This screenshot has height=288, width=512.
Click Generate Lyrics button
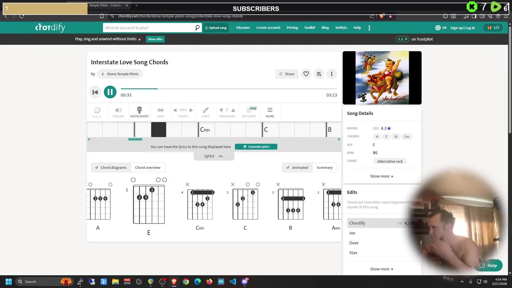point(256,147)
